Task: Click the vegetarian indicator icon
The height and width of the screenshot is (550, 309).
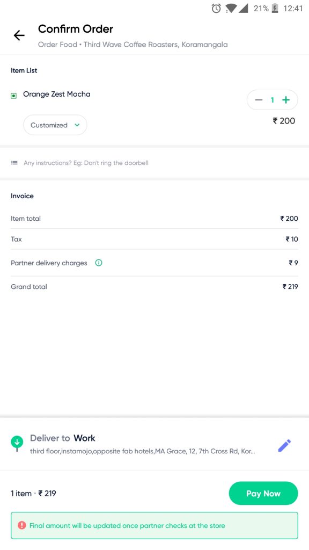Action: [x=13, y=96]
